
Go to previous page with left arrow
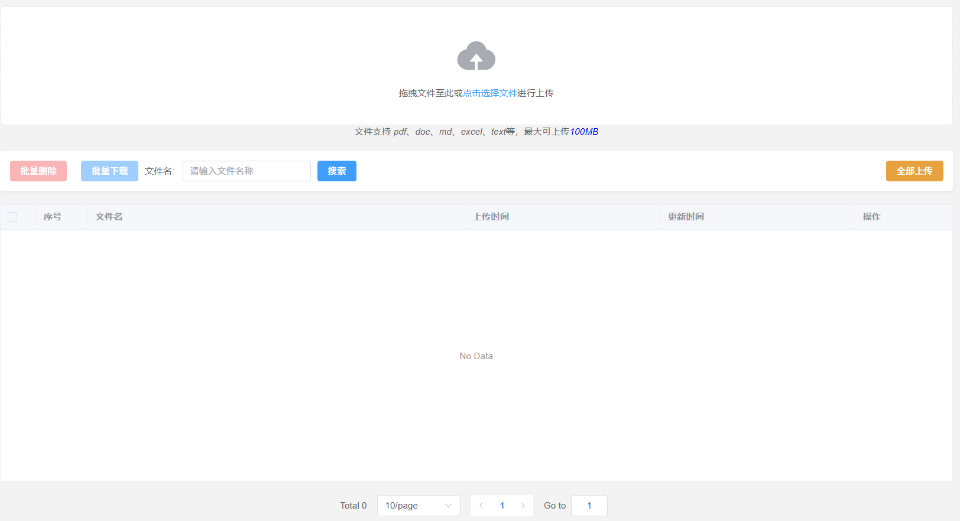pyautogui.click(x=481, y=506)
